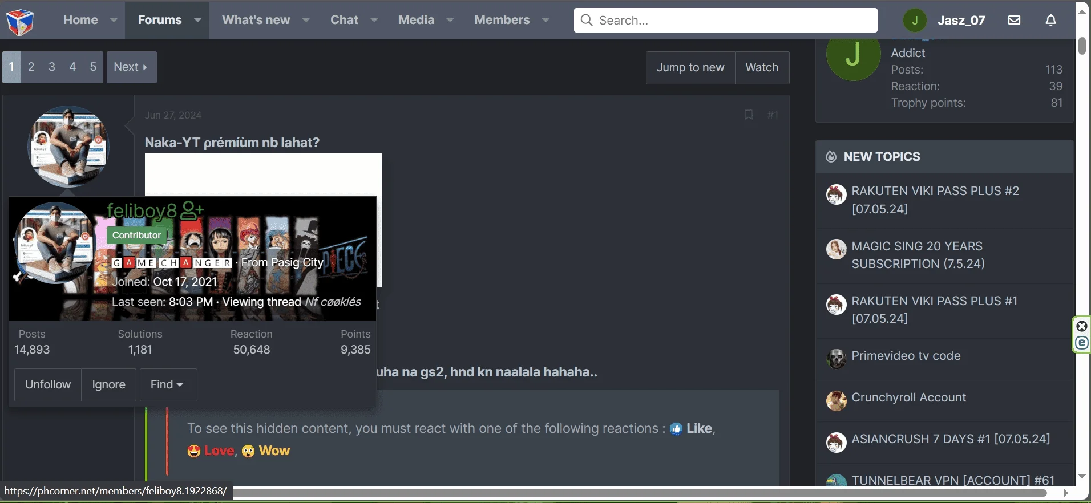1091x503 pixels.
Task: Click the vertical page scrollbar thumb
Action: pyautogui.click(x=1082, y=46)
